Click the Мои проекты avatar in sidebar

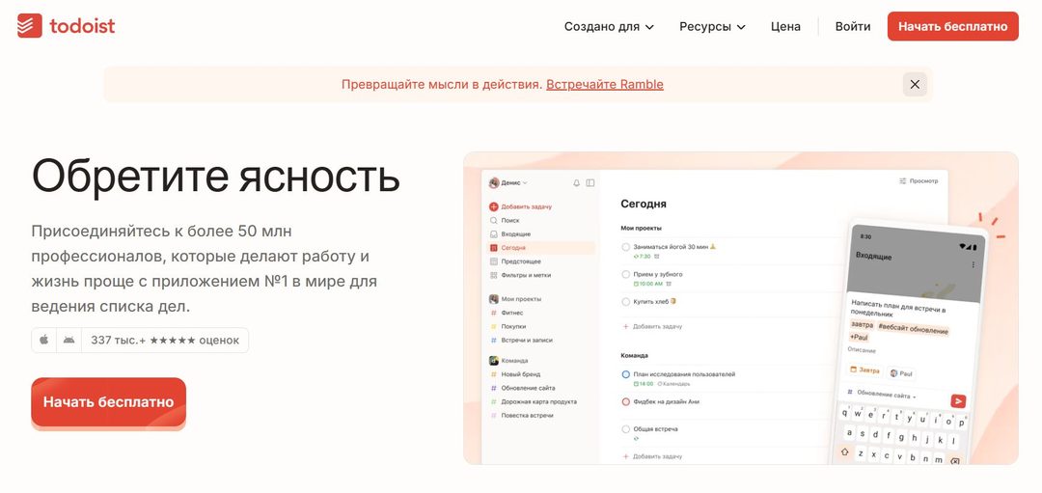[494, 299]
